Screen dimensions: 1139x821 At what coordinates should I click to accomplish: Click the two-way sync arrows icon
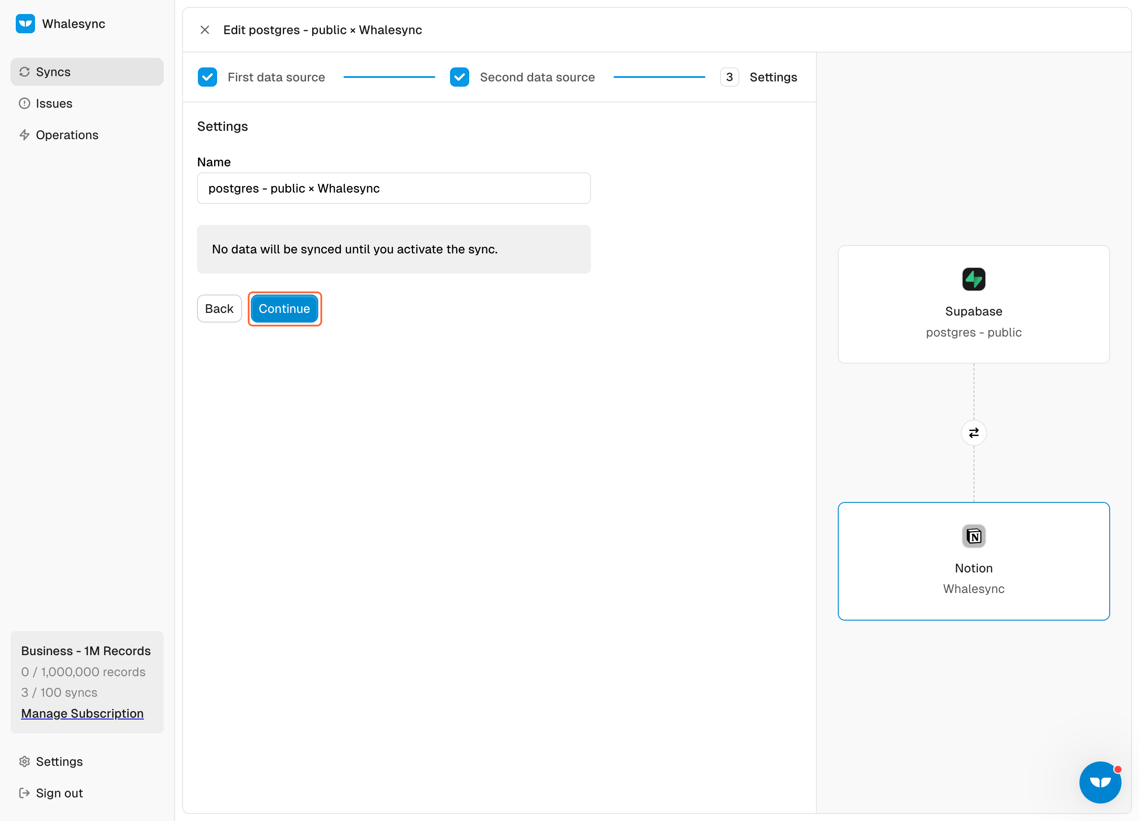tap(973, 433)
